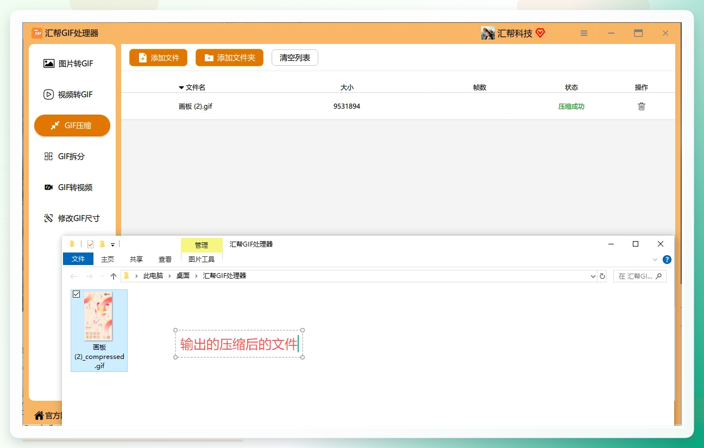Open the 文件 tab in Explorer ribbon
This screenshot has height=448, width=704.
point(78,259)
